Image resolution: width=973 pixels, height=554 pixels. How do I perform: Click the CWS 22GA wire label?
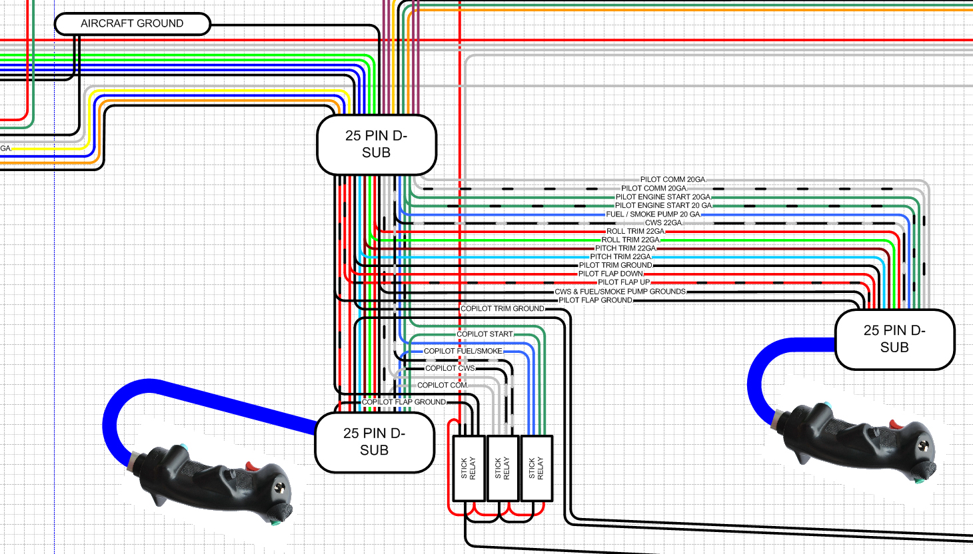point(663,223)
